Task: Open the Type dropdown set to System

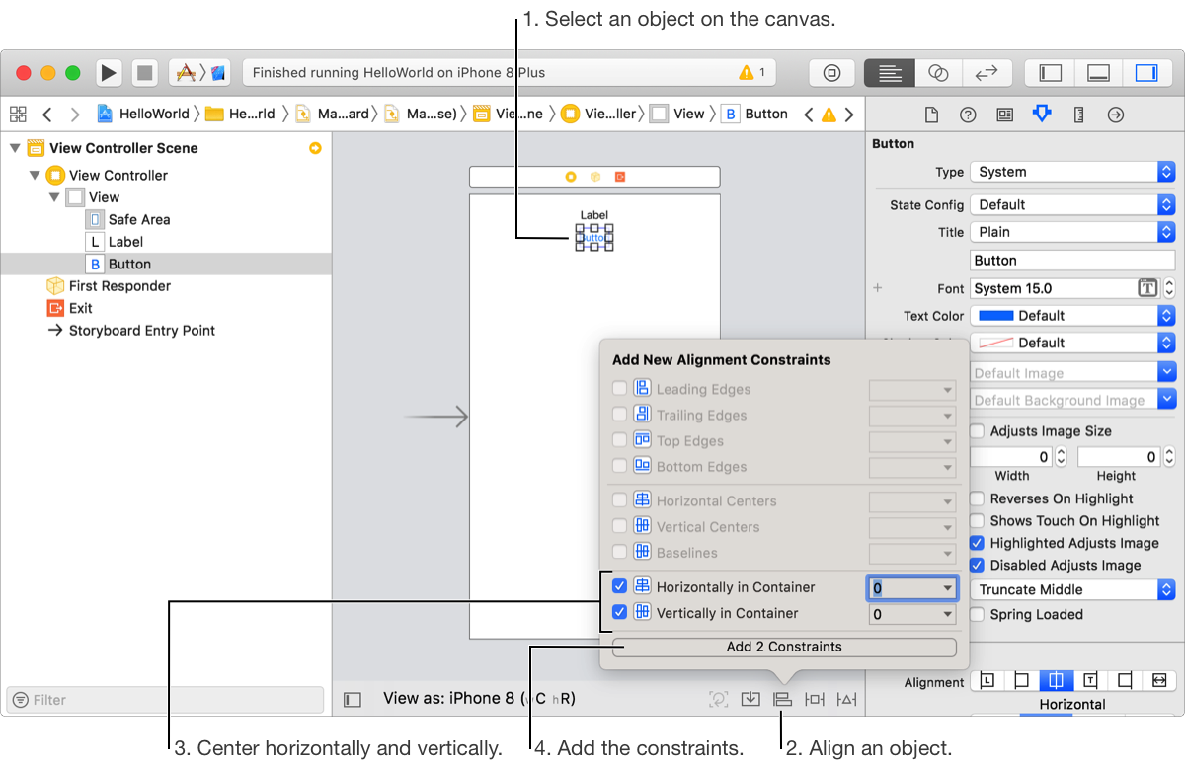Action: coord(1072,172)
